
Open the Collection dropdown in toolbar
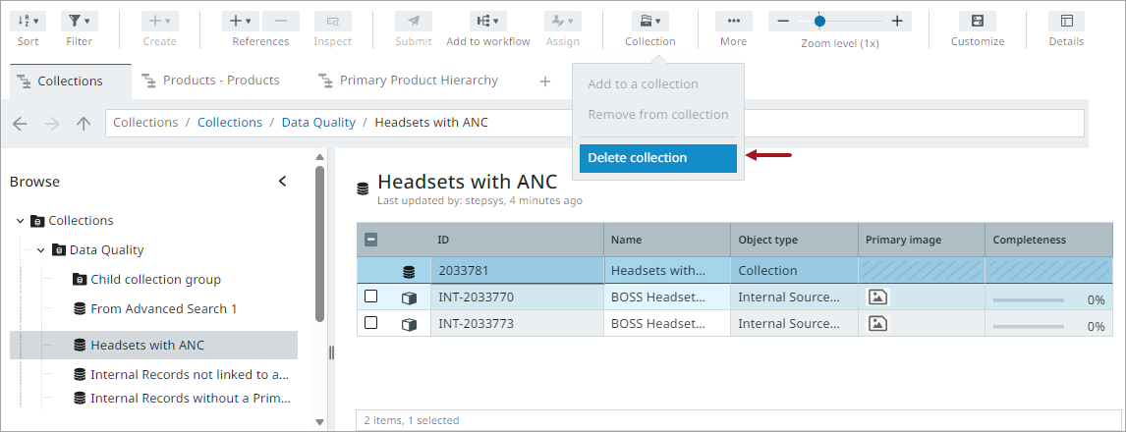[x=649, y=21]
